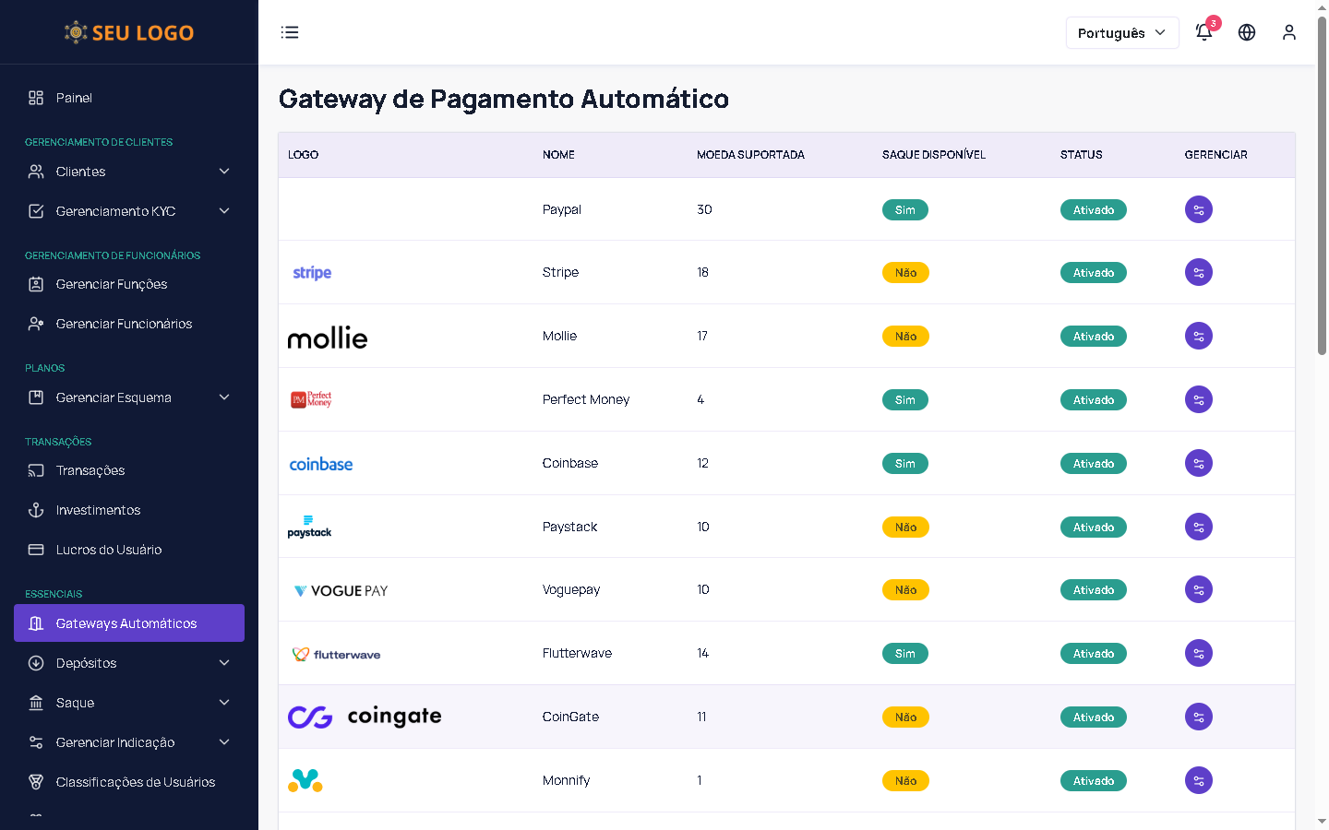This screenshot has height=830, width=1329.
Task: Open manage settings for Coinbase gateway
Action: coord(1198,463)
